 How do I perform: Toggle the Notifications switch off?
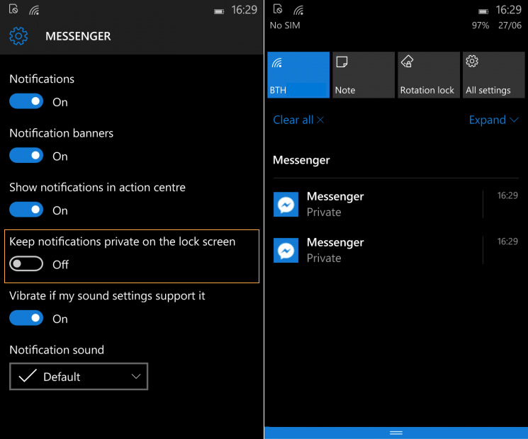[26, 101]
